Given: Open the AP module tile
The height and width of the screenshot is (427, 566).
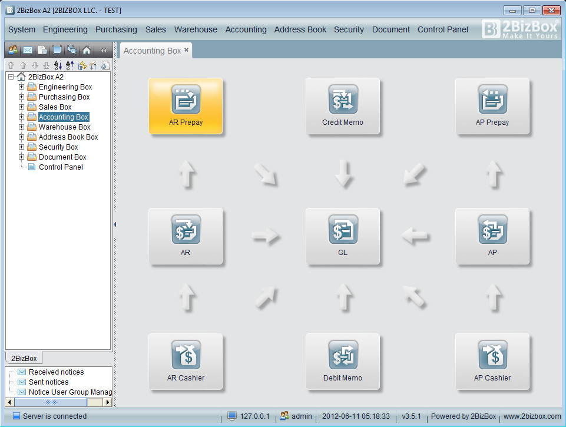Looking at the screenshot, I should (x=492, y=236).
